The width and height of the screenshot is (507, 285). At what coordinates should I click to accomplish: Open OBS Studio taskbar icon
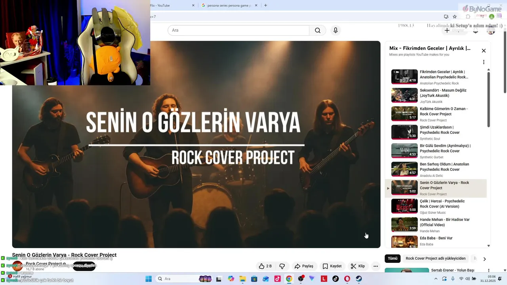(x=301, y=279)
